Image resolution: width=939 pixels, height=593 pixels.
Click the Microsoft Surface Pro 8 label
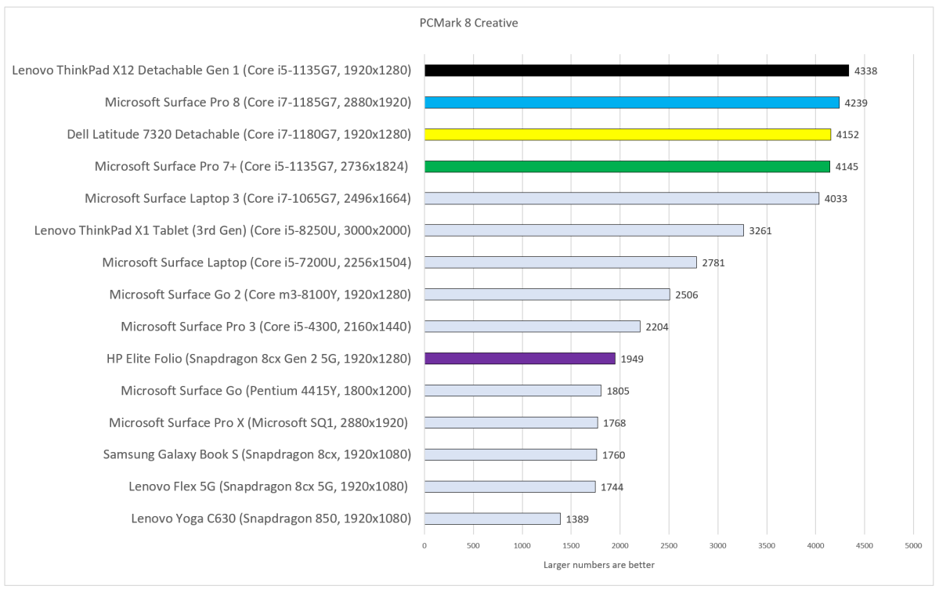point(258,103)
